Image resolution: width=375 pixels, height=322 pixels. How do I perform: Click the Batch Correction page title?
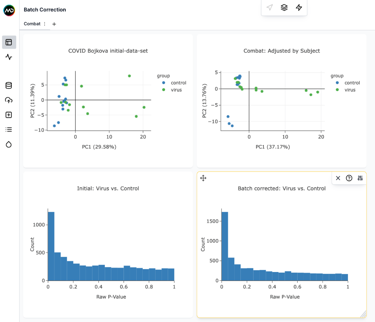coord(45,10)
